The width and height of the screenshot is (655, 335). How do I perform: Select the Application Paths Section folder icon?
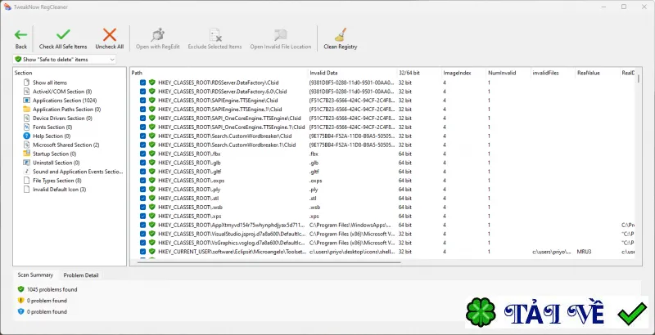[27, 109]
